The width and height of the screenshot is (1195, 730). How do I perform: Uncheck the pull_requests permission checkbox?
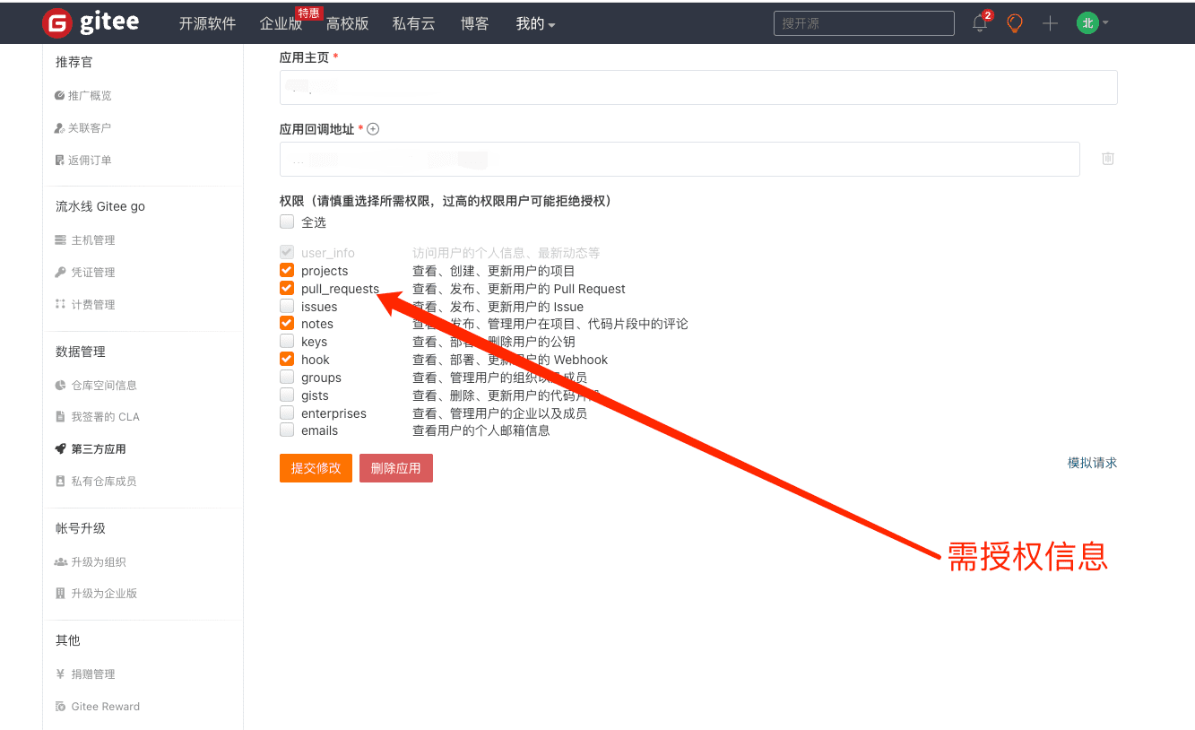click(287, 289)
